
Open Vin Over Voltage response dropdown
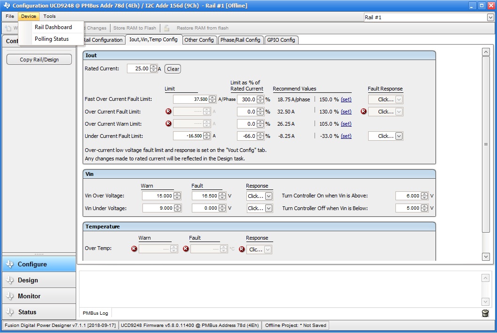click(269, 196)
